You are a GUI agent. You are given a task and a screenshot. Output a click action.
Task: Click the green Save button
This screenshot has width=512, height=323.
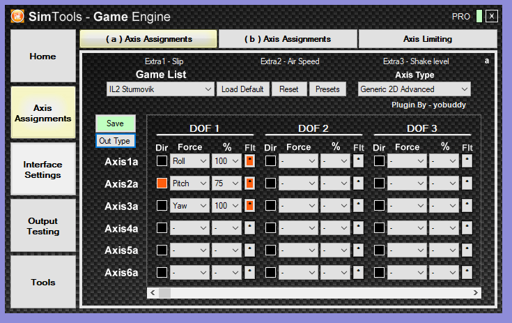pyautogui.click(x=115, y=123)
